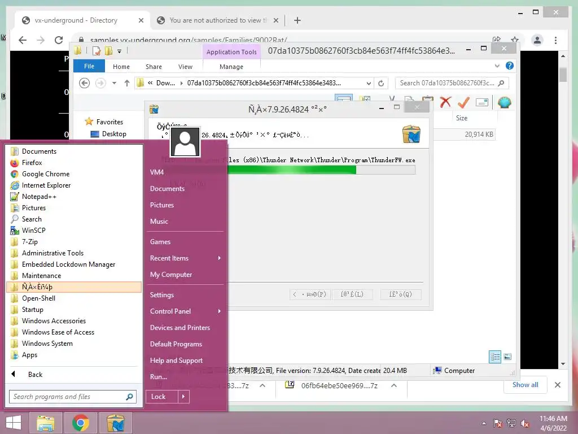The width and height of the screenshot is (578, 434).
Task: Click Run... in the Start menu
Action: tap(159, 377)
